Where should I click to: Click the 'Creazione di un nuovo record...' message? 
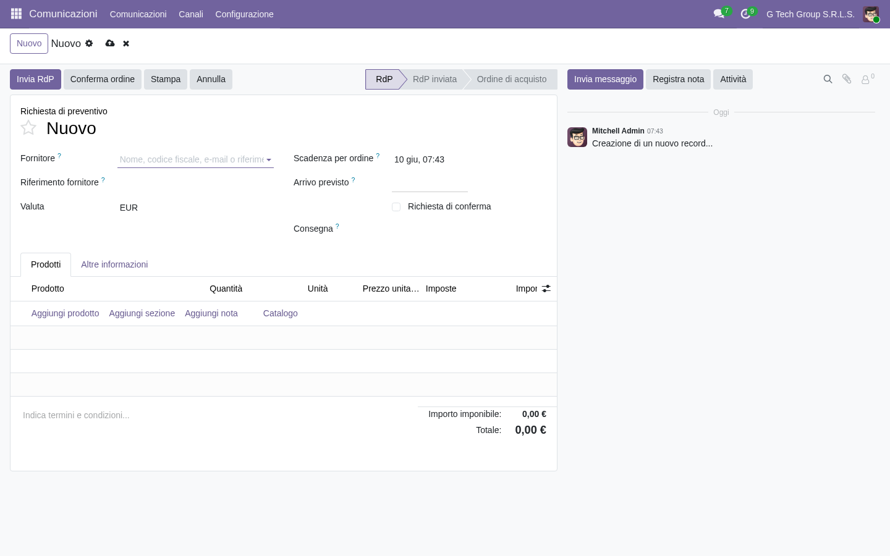pos(652,143)
